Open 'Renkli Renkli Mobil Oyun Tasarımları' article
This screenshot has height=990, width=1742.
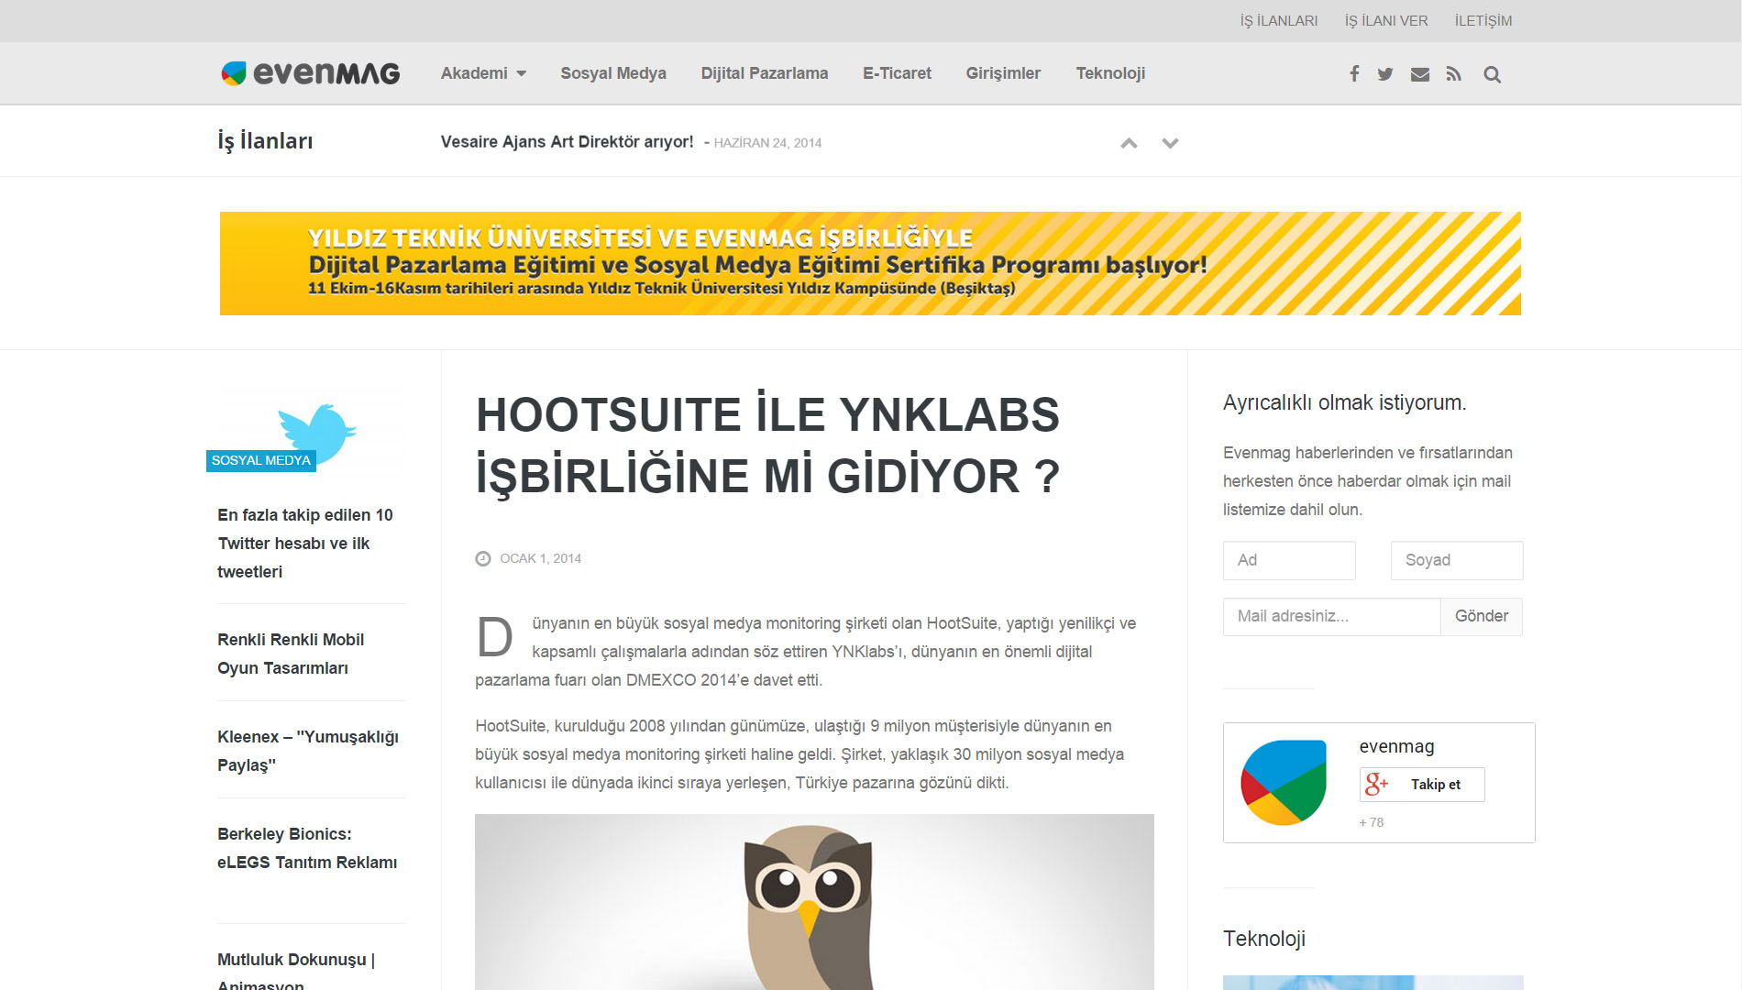click(x=291, y=654)
